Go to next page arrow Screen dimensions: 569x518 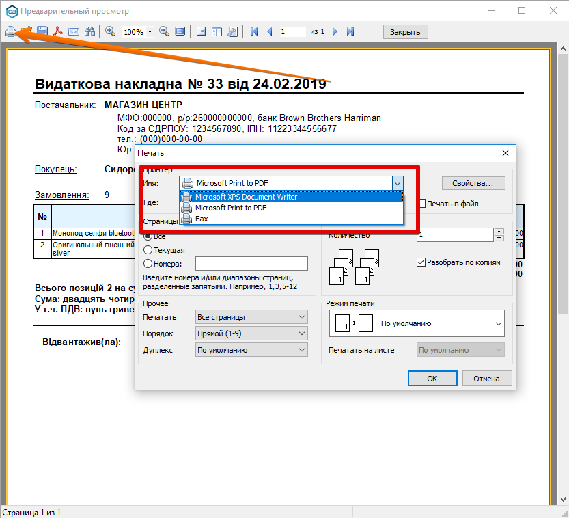[x=335, y=31]
